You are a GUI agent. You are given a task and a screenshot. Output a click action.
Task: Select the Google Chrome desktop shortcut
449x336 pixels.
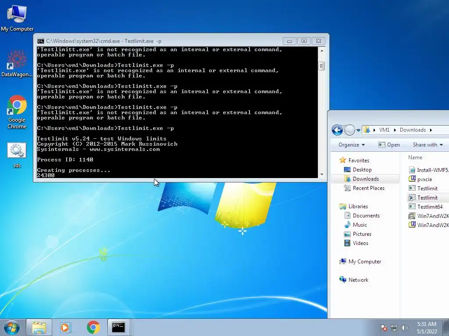pyautogui.click(x=17, y=112)
